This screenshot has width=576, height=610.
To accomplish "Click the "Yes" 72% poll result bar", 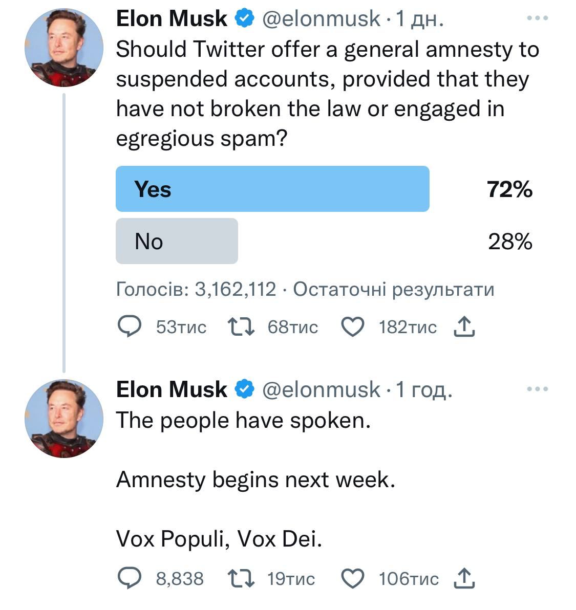I will [272, 189].
